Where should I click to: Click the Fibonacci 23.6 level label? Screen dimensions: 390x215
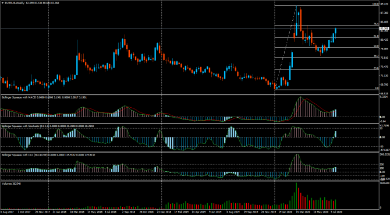(x=376, y=68)
